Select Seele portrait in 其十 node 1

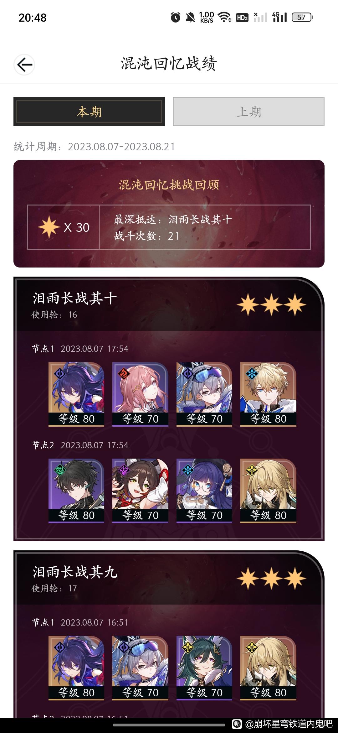click(x=76, y=394)
